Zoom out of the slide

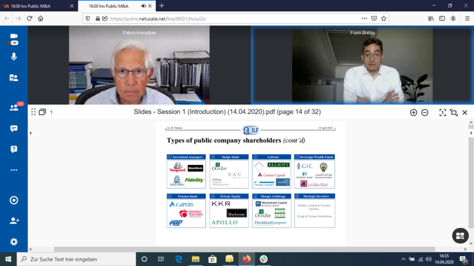pyautogui.click(x=424, y=112)
